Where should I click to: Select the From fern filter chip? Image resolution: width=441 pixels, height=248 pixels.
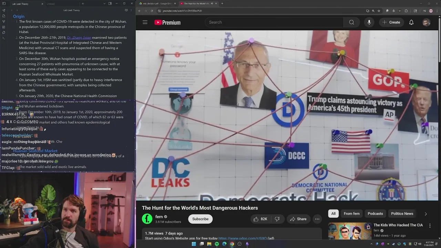(x=351, y=214)
